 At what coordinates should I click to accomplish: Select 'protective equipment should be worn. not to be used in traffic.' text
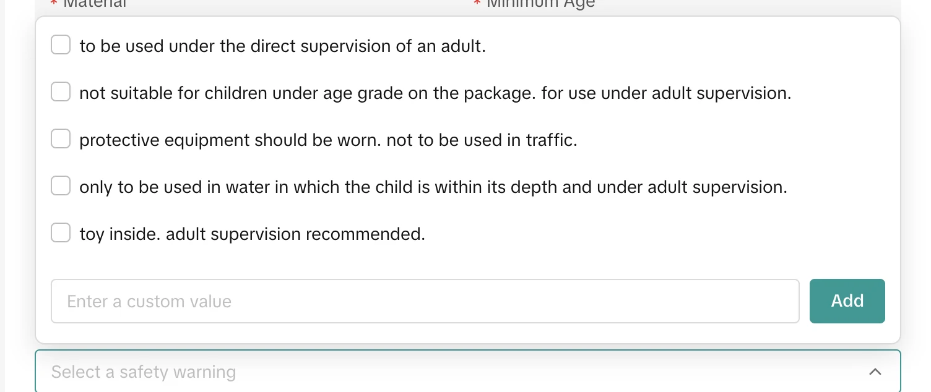[x=328, y=140]
